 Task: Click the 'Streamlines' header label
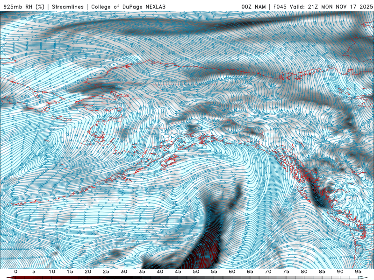pos(68,7)
